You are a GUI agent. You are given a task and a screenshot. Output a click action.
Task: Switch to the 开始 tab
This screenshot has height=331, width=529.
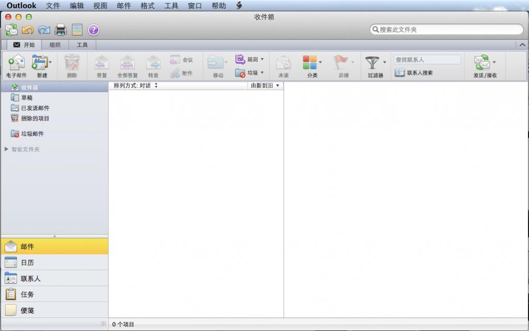pos(24,45)
